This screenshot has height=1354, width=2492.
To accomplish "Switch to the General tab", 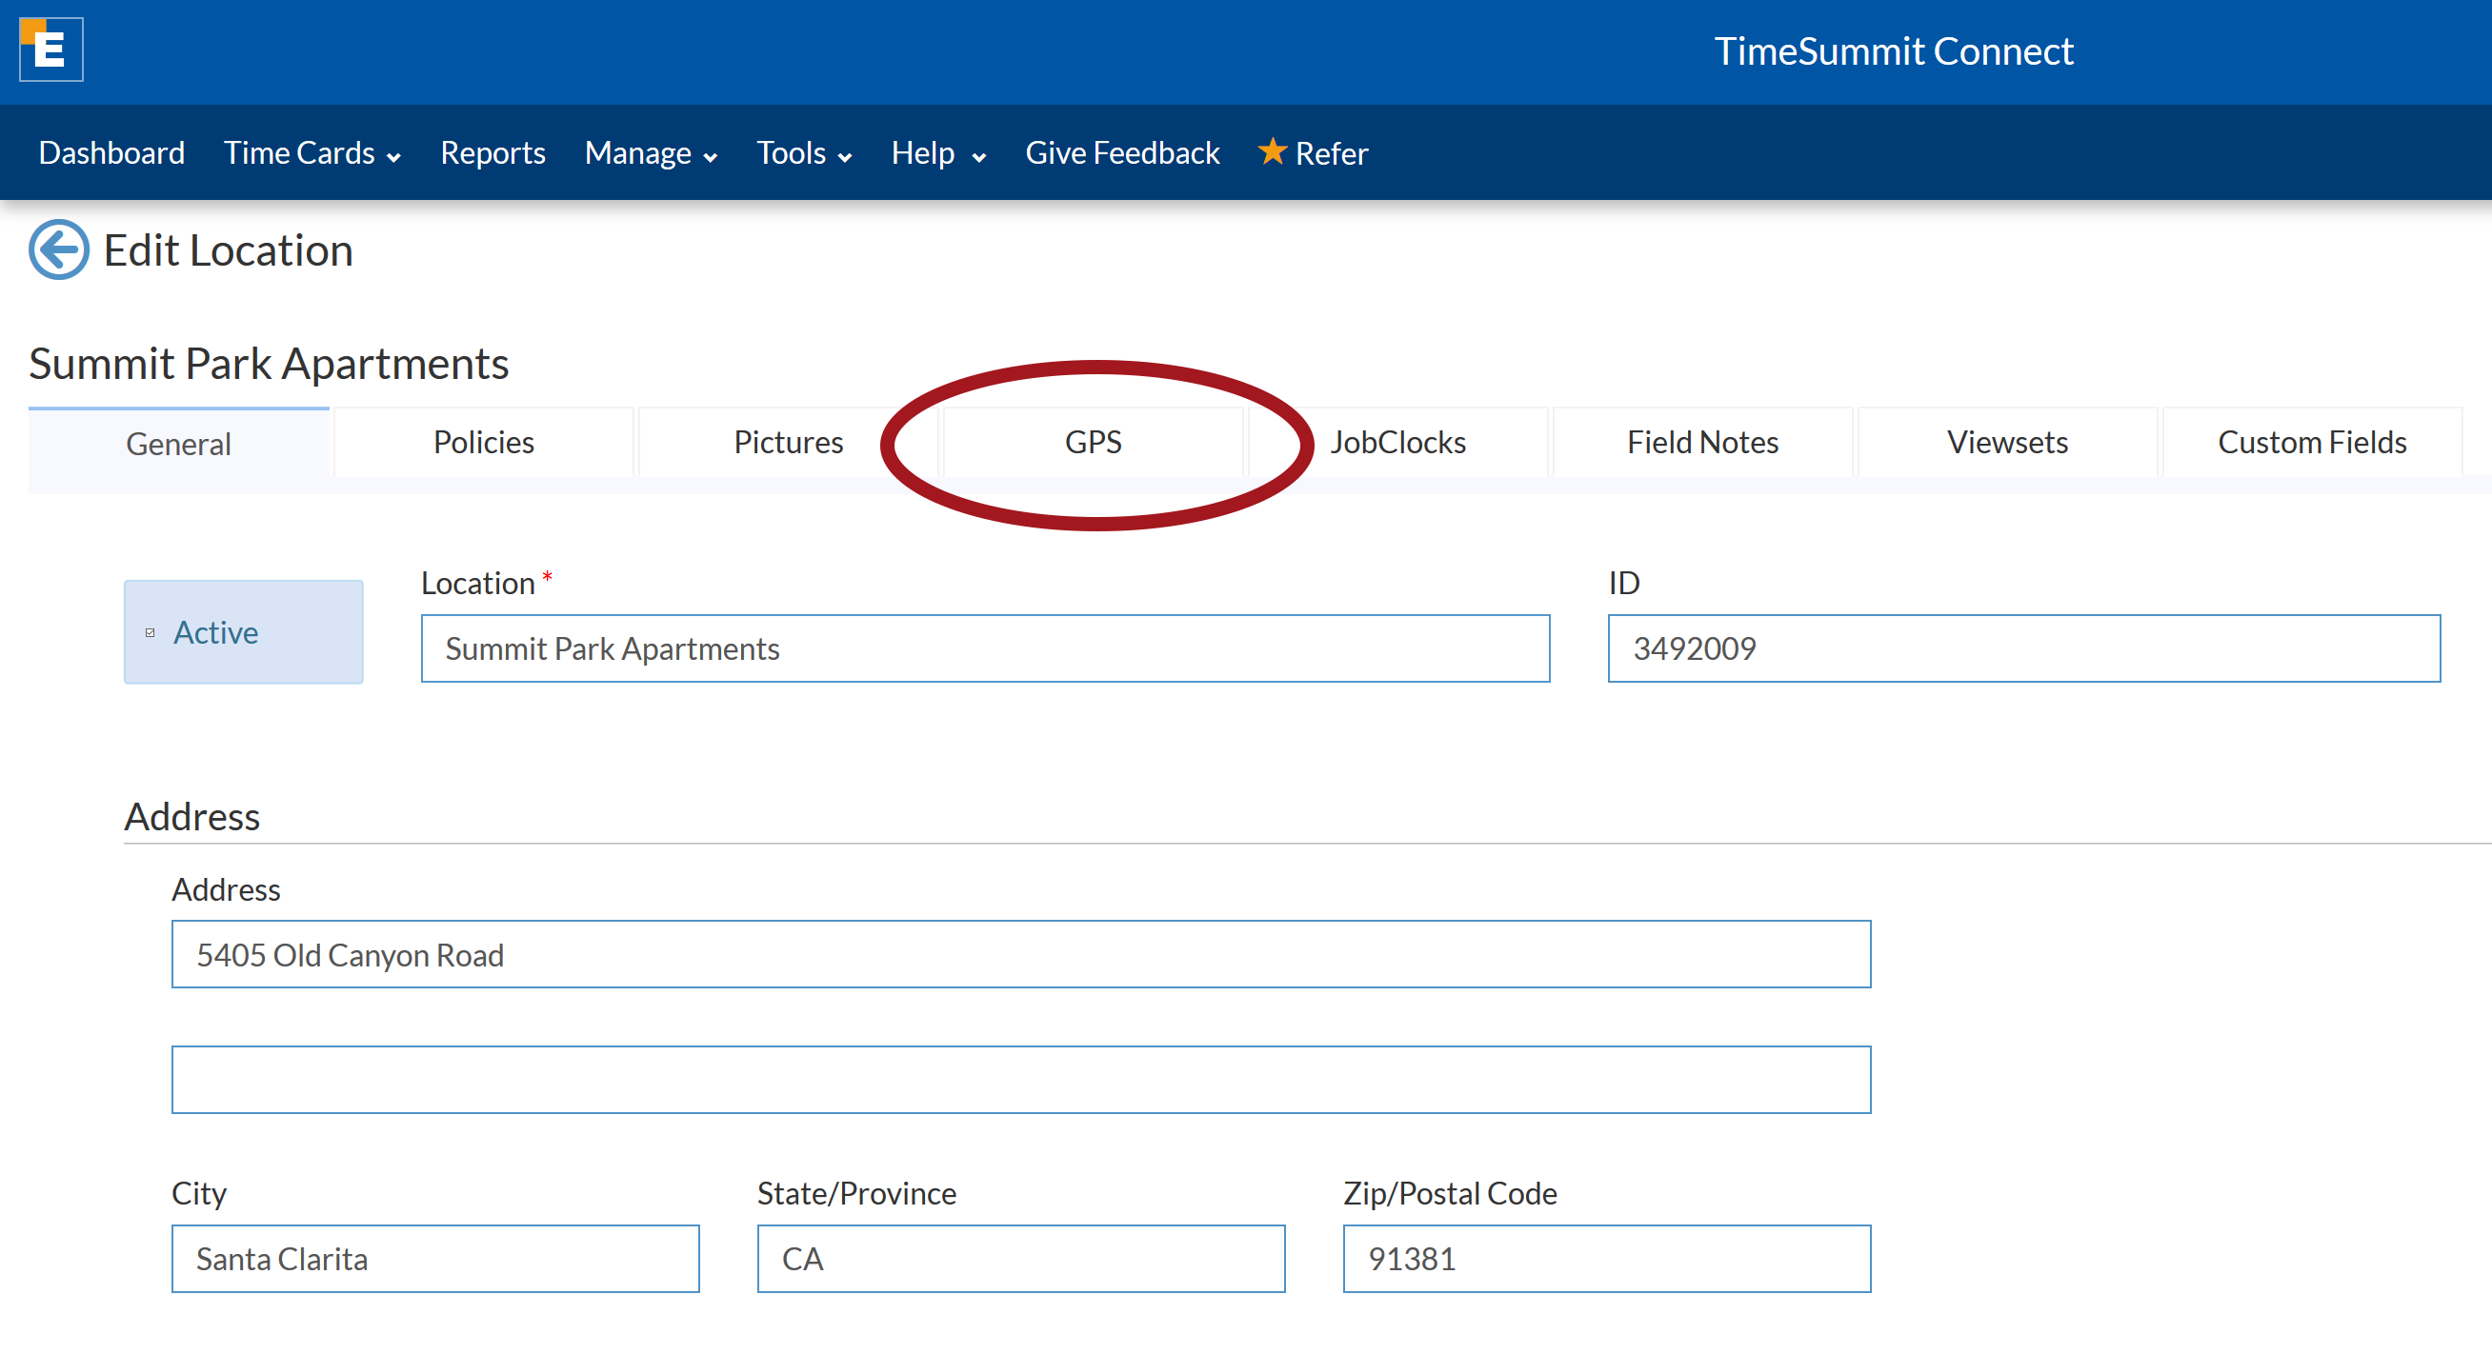I will click(179, 443).
